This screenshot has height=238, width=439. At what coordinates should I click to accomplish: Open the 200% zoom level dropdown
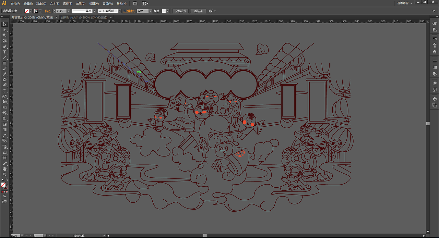(22, 236)
